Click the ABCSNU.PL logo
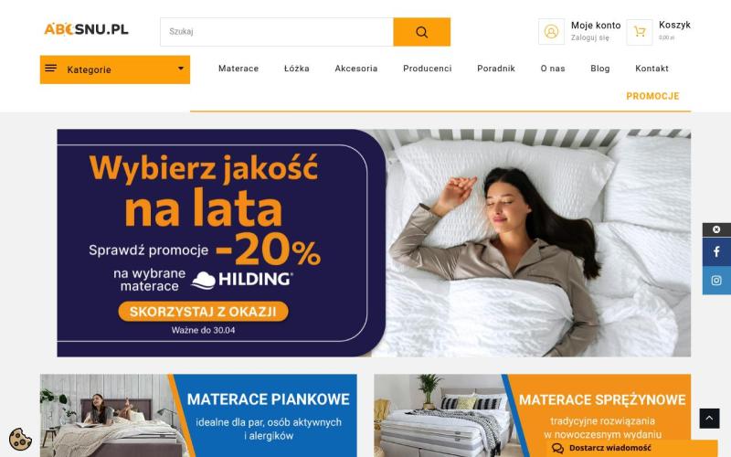 point(86,29)
